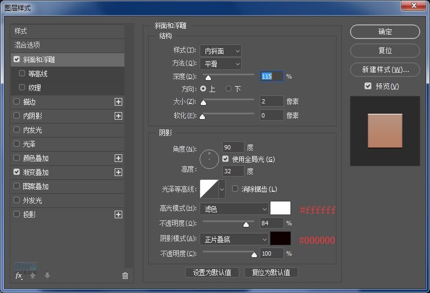Click the 复位 button
This screenshot has width=430, height=293.
(x=385, y=51)
